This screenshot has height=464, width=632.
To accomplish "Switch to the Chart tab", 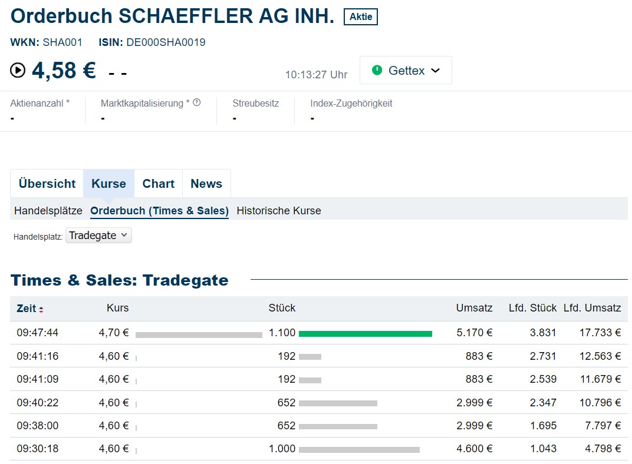I will tap(158, 183).
